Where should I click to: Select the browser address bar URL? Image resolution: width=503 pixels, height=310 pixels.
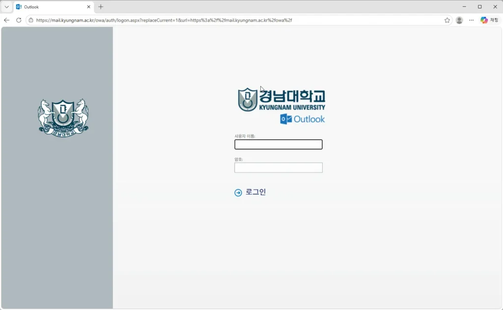(162, 20)
